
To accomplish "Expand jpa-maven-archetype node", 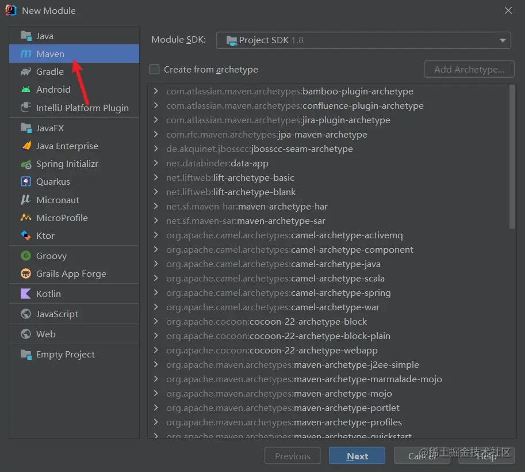I will coord(156,134).
